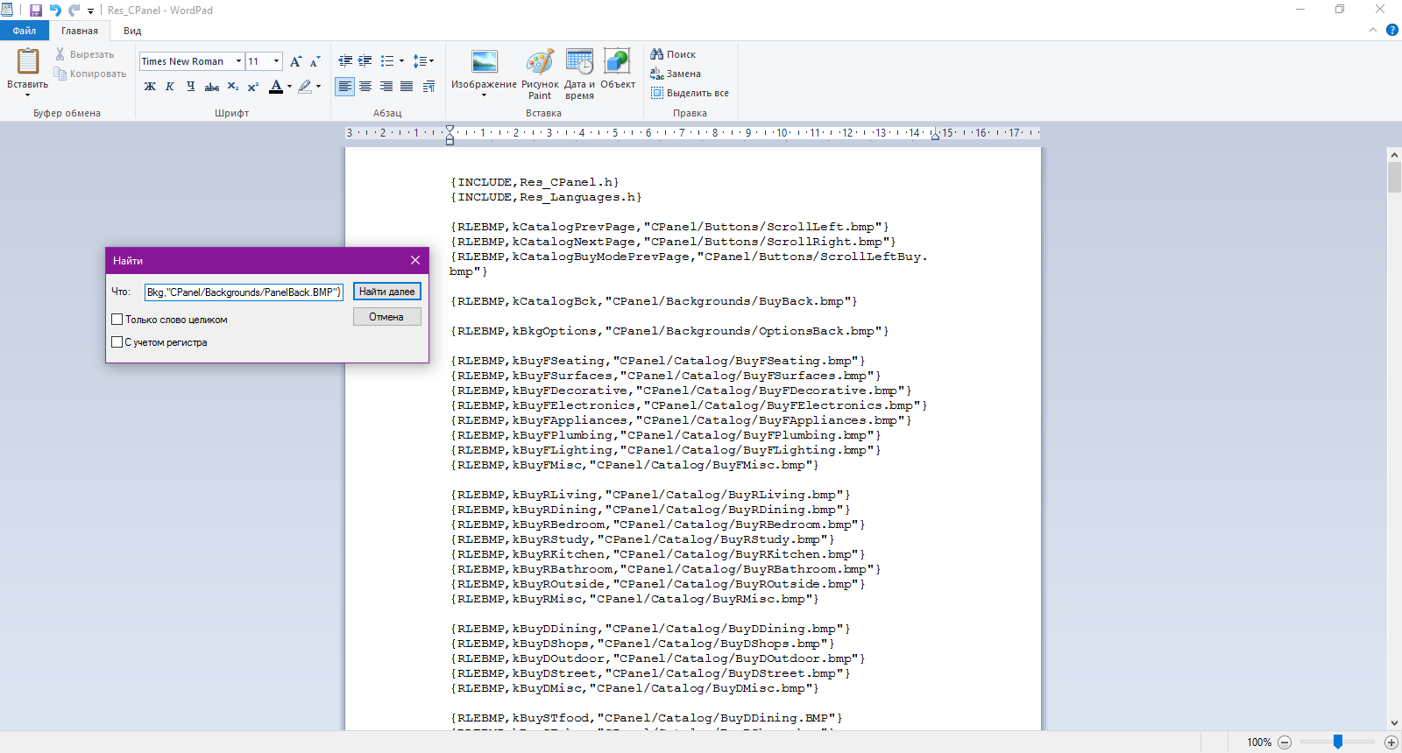Image resolution: width=1402 pixels, height=753 pixels.
Task: Click the {INCLUDE,Res_CPanel.h} line
Action: tap(535, 182)
